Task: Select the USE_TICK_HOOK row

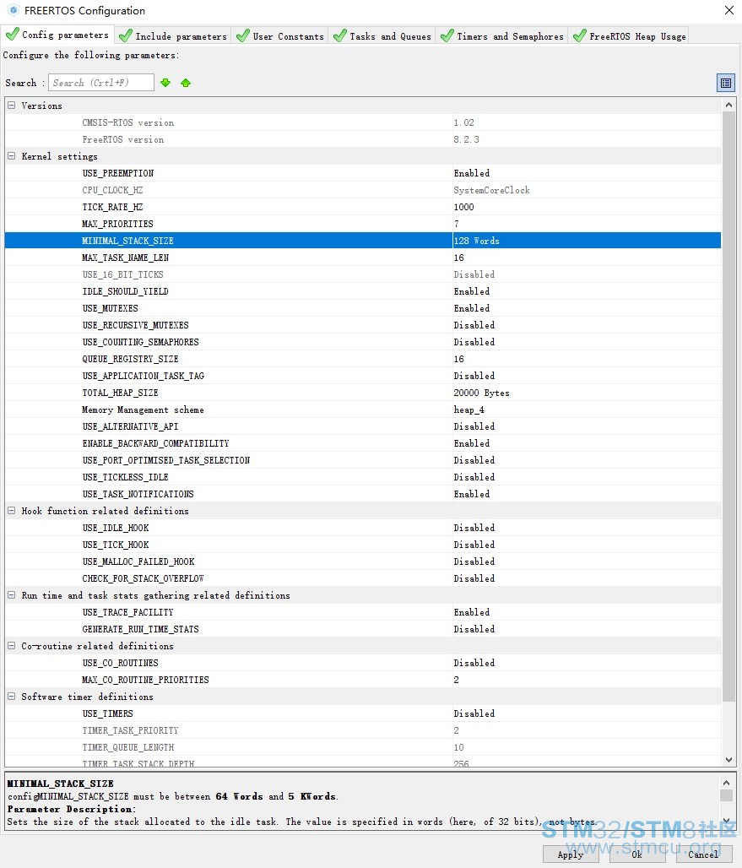Action: tap(362, 545)
